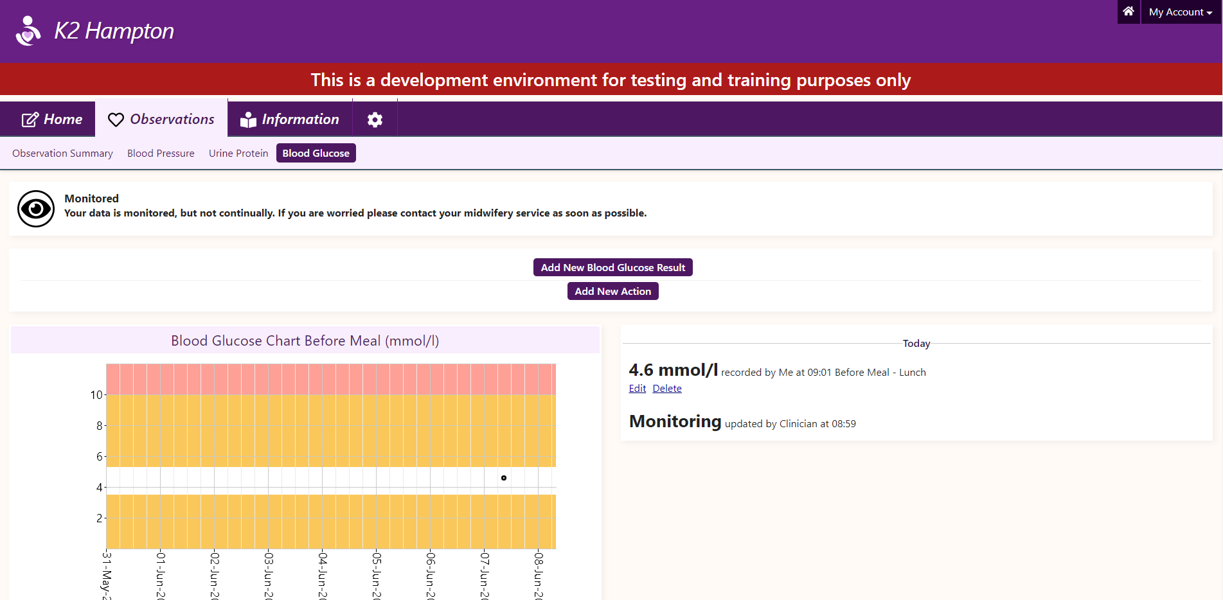
Task: Click the K2 Hampton mother-and-baby logo
Action: point(28,31)
